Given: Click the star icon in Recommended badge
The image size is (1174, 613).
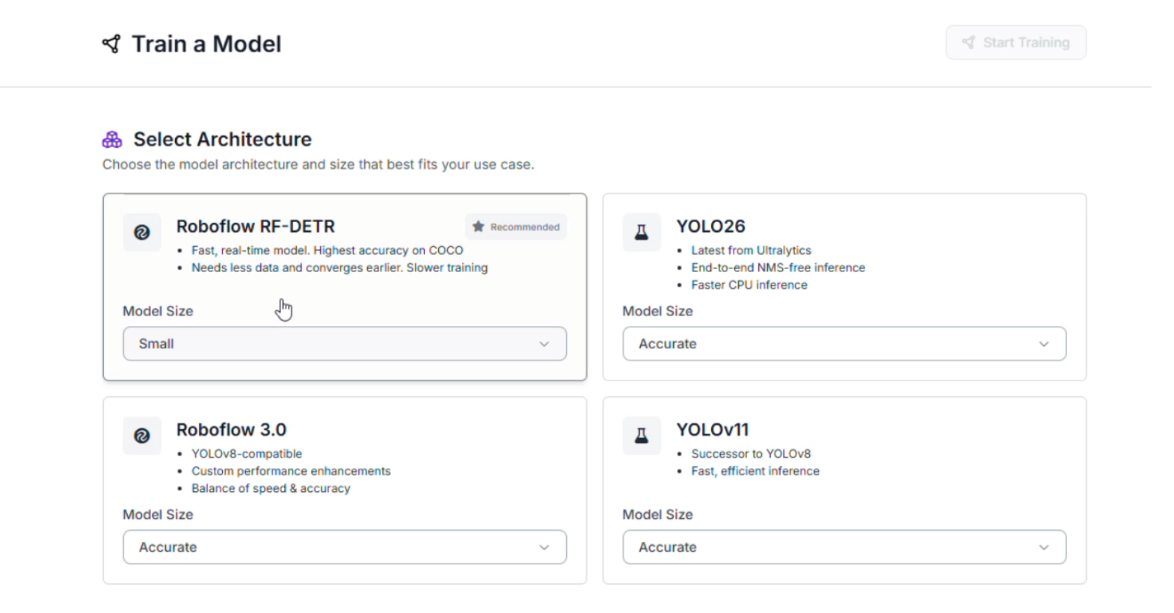Looking at the screenshot, I should pos(479,227).
